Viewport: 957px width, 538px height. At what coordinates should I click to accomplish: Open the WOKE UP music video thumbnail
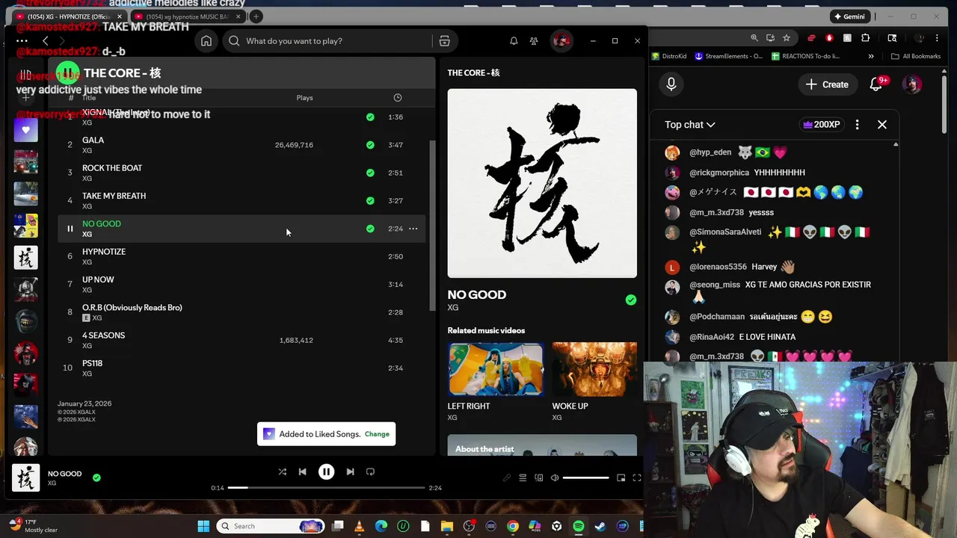tap(594, 368)
